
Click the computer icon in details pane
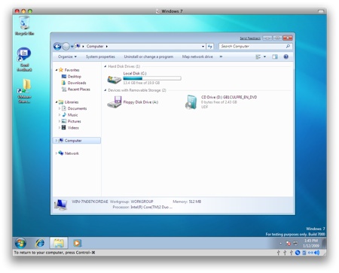coord(60,205)
